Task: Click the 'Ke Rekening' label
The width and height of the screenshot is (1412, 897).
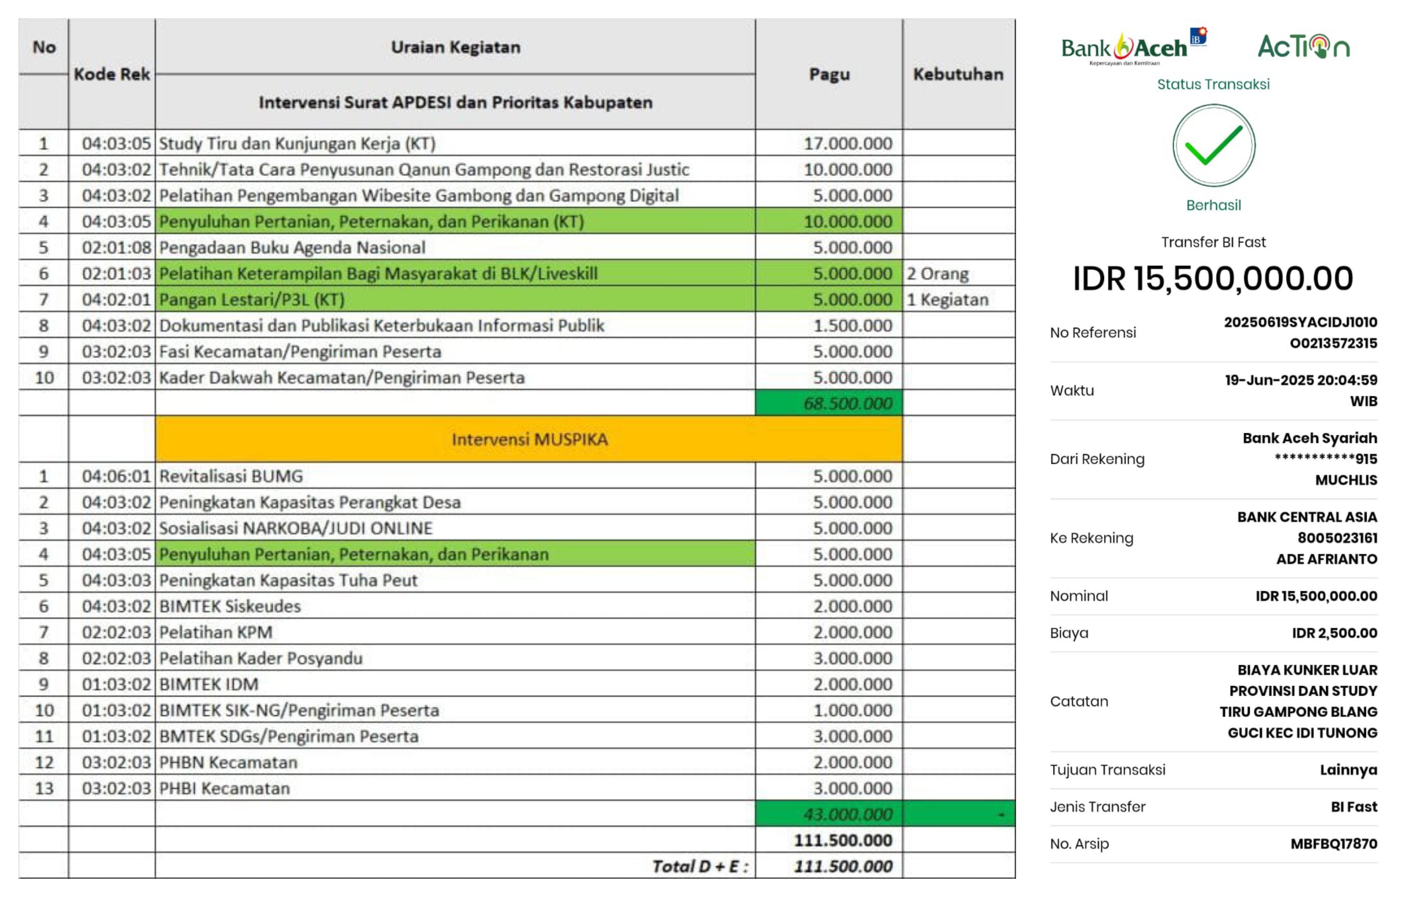Action: [x=1091, y=538]
